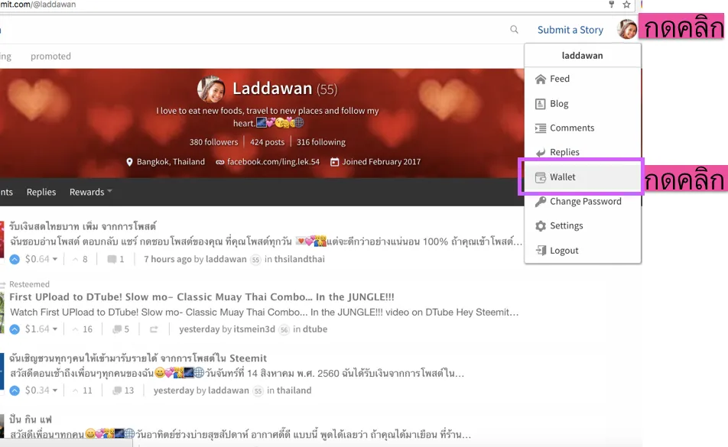
Task: Upvote the $0.64 post
Action: pyautogui.click(x=15, y=259)
